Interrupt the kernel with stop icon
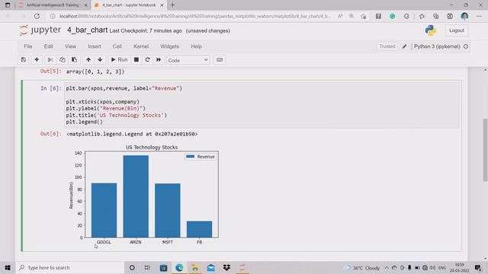 point(136,59)
